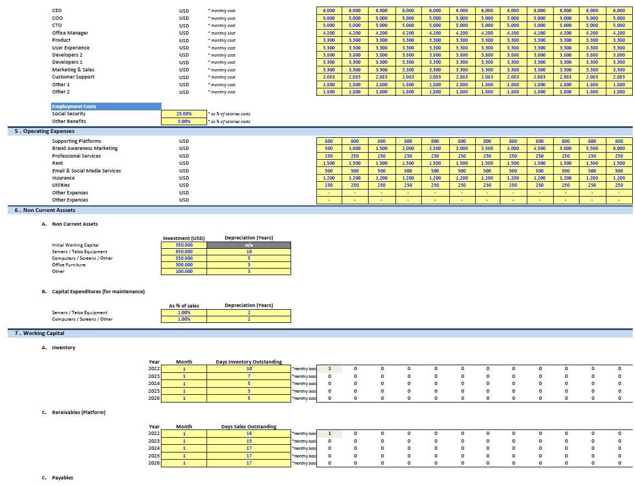Click the grey n/a depreciation cell
The width and height of the screenshot is (635, 486).
[249, 245]
